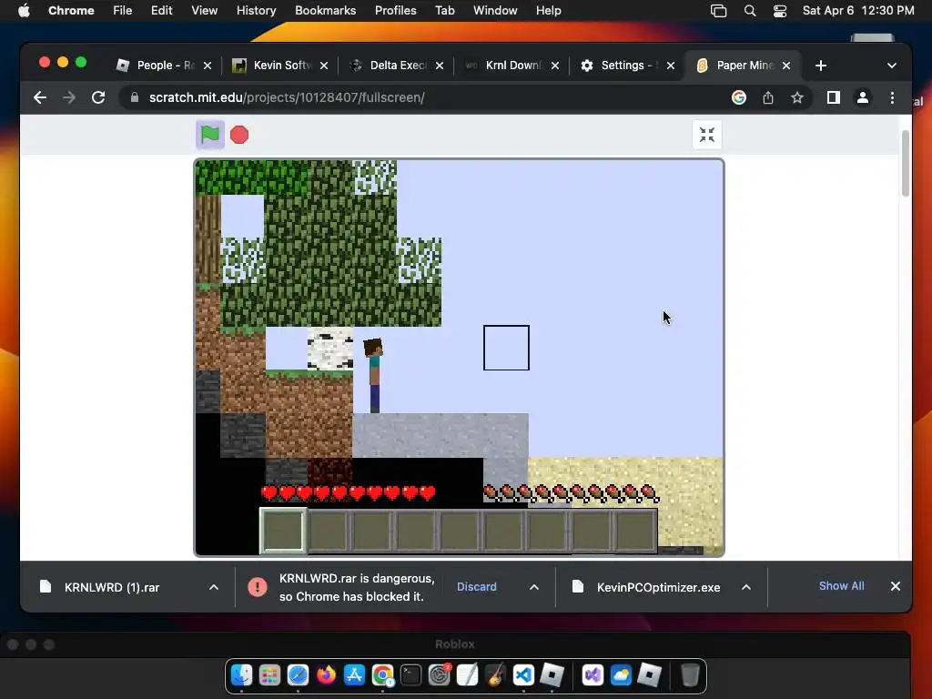Stop the Scratch project with the red button
Screen dimensions: 932x699
(x=239, y=135)
